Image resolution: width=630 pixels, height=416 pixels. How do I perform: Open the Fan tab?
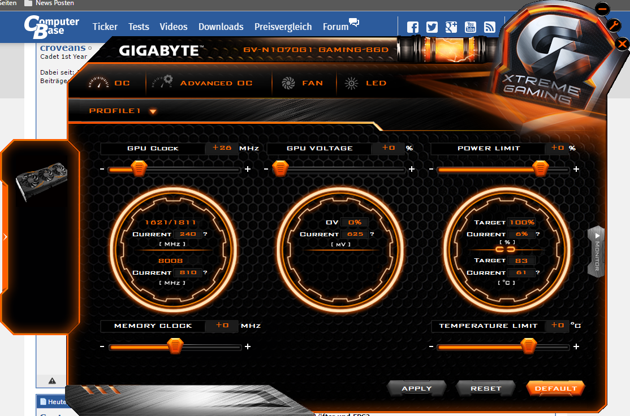302,83
